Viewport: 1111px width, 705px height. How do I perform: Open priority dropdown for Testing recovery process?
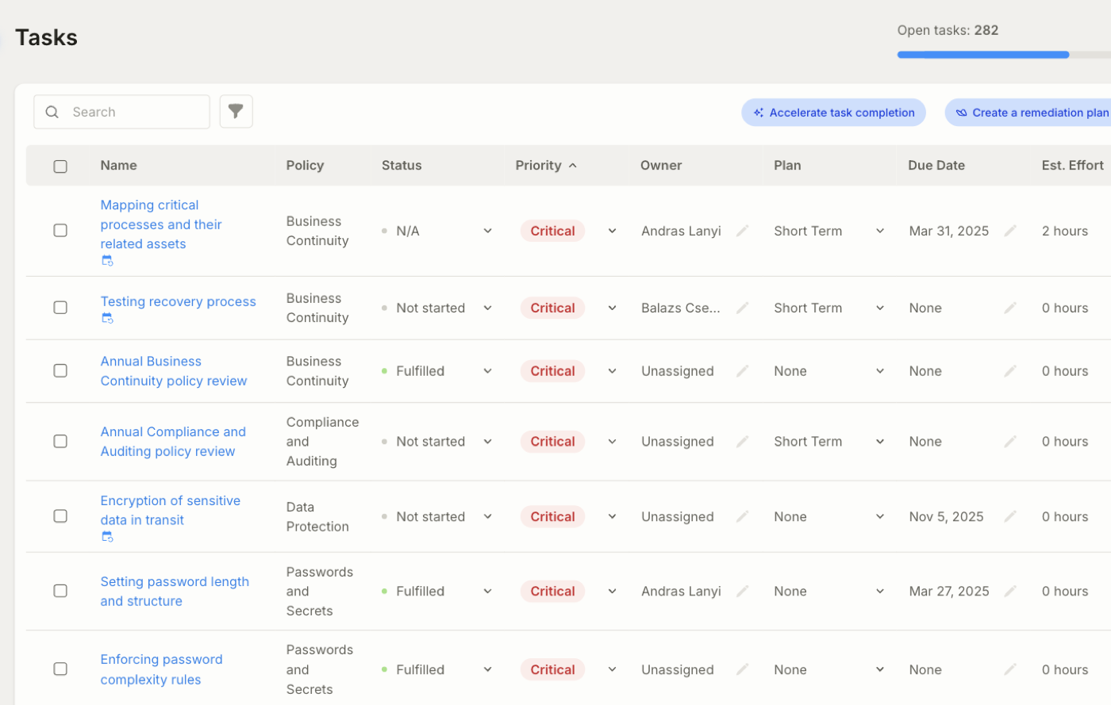(x=612, y=308)
